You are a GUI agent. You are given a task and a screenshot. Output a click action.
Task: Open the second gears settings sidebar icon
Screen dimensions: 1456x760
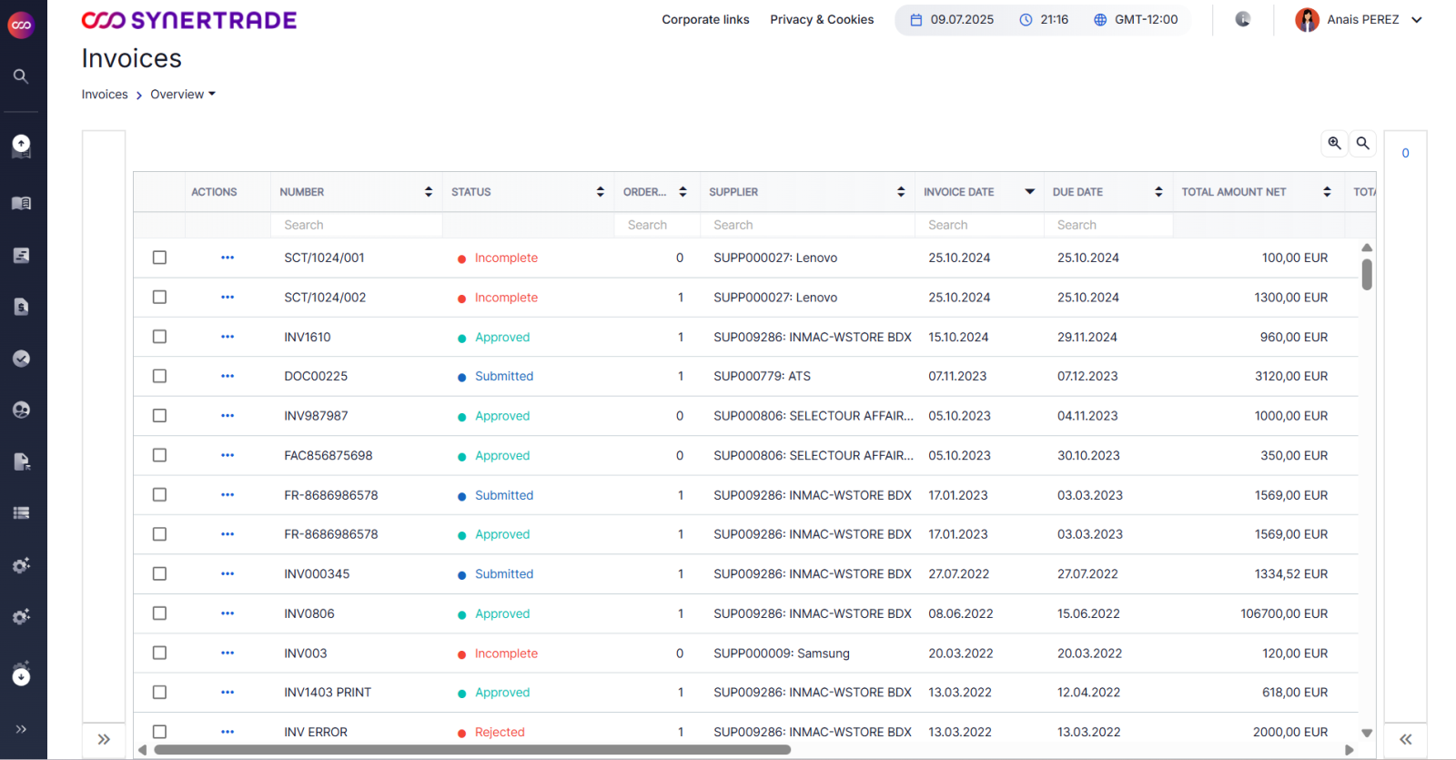pyautogui.click(x=21, y=617)
